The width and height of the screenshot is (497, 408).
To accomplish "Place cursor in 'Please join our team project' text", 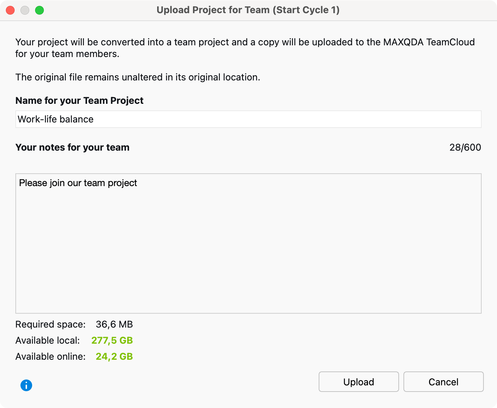I will click(x=78, y=183).
